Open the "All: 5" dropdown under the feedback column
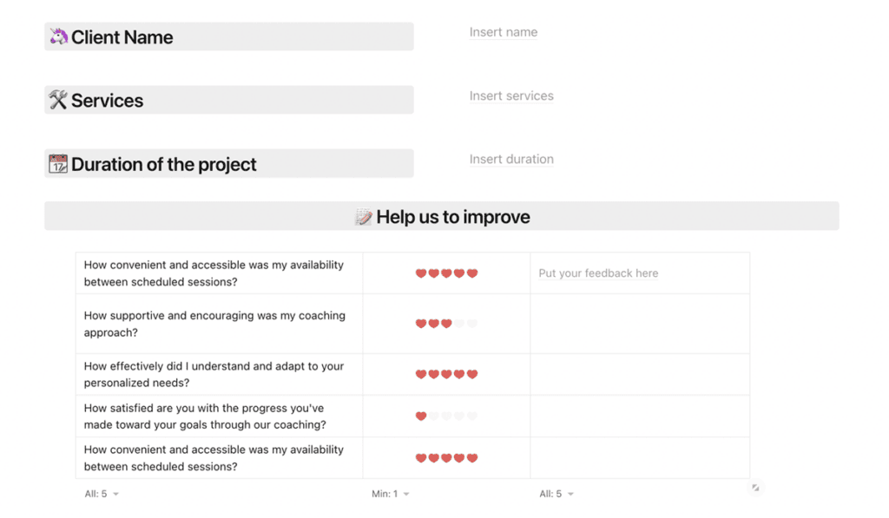This screenshot has width=889, height=518. point(556,493)
